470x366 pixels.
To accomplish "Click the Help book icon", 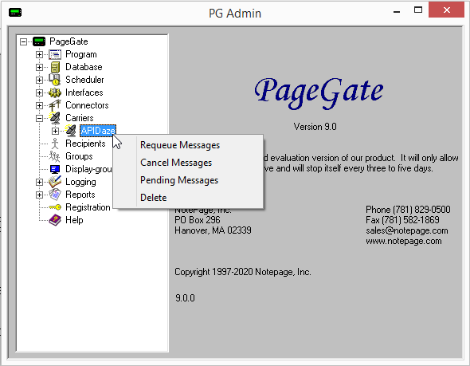I will (55, 220).
